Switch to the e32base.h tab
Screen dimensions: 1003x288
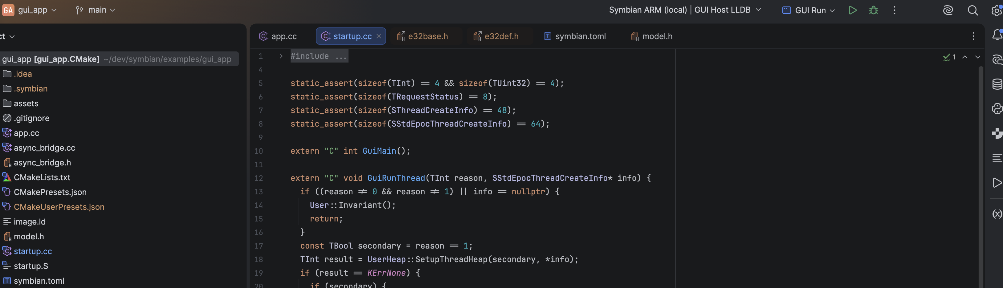(x=422, y=36)
